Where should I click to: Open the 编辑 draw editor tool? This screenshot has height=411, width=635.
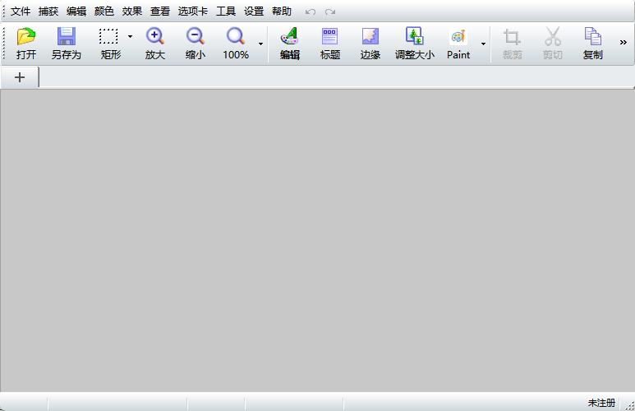coord(289,44)
